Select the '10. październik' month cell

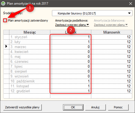click(x=30, y=81)
